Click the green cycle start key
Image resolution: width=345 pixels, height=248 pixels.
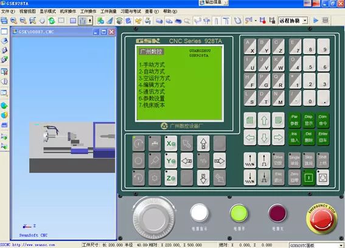308,177
